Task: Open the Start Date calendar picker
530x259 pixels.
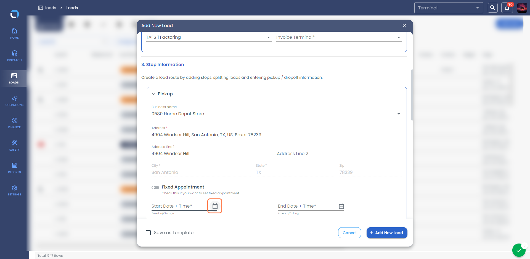Action: click(x=215, y=206)
